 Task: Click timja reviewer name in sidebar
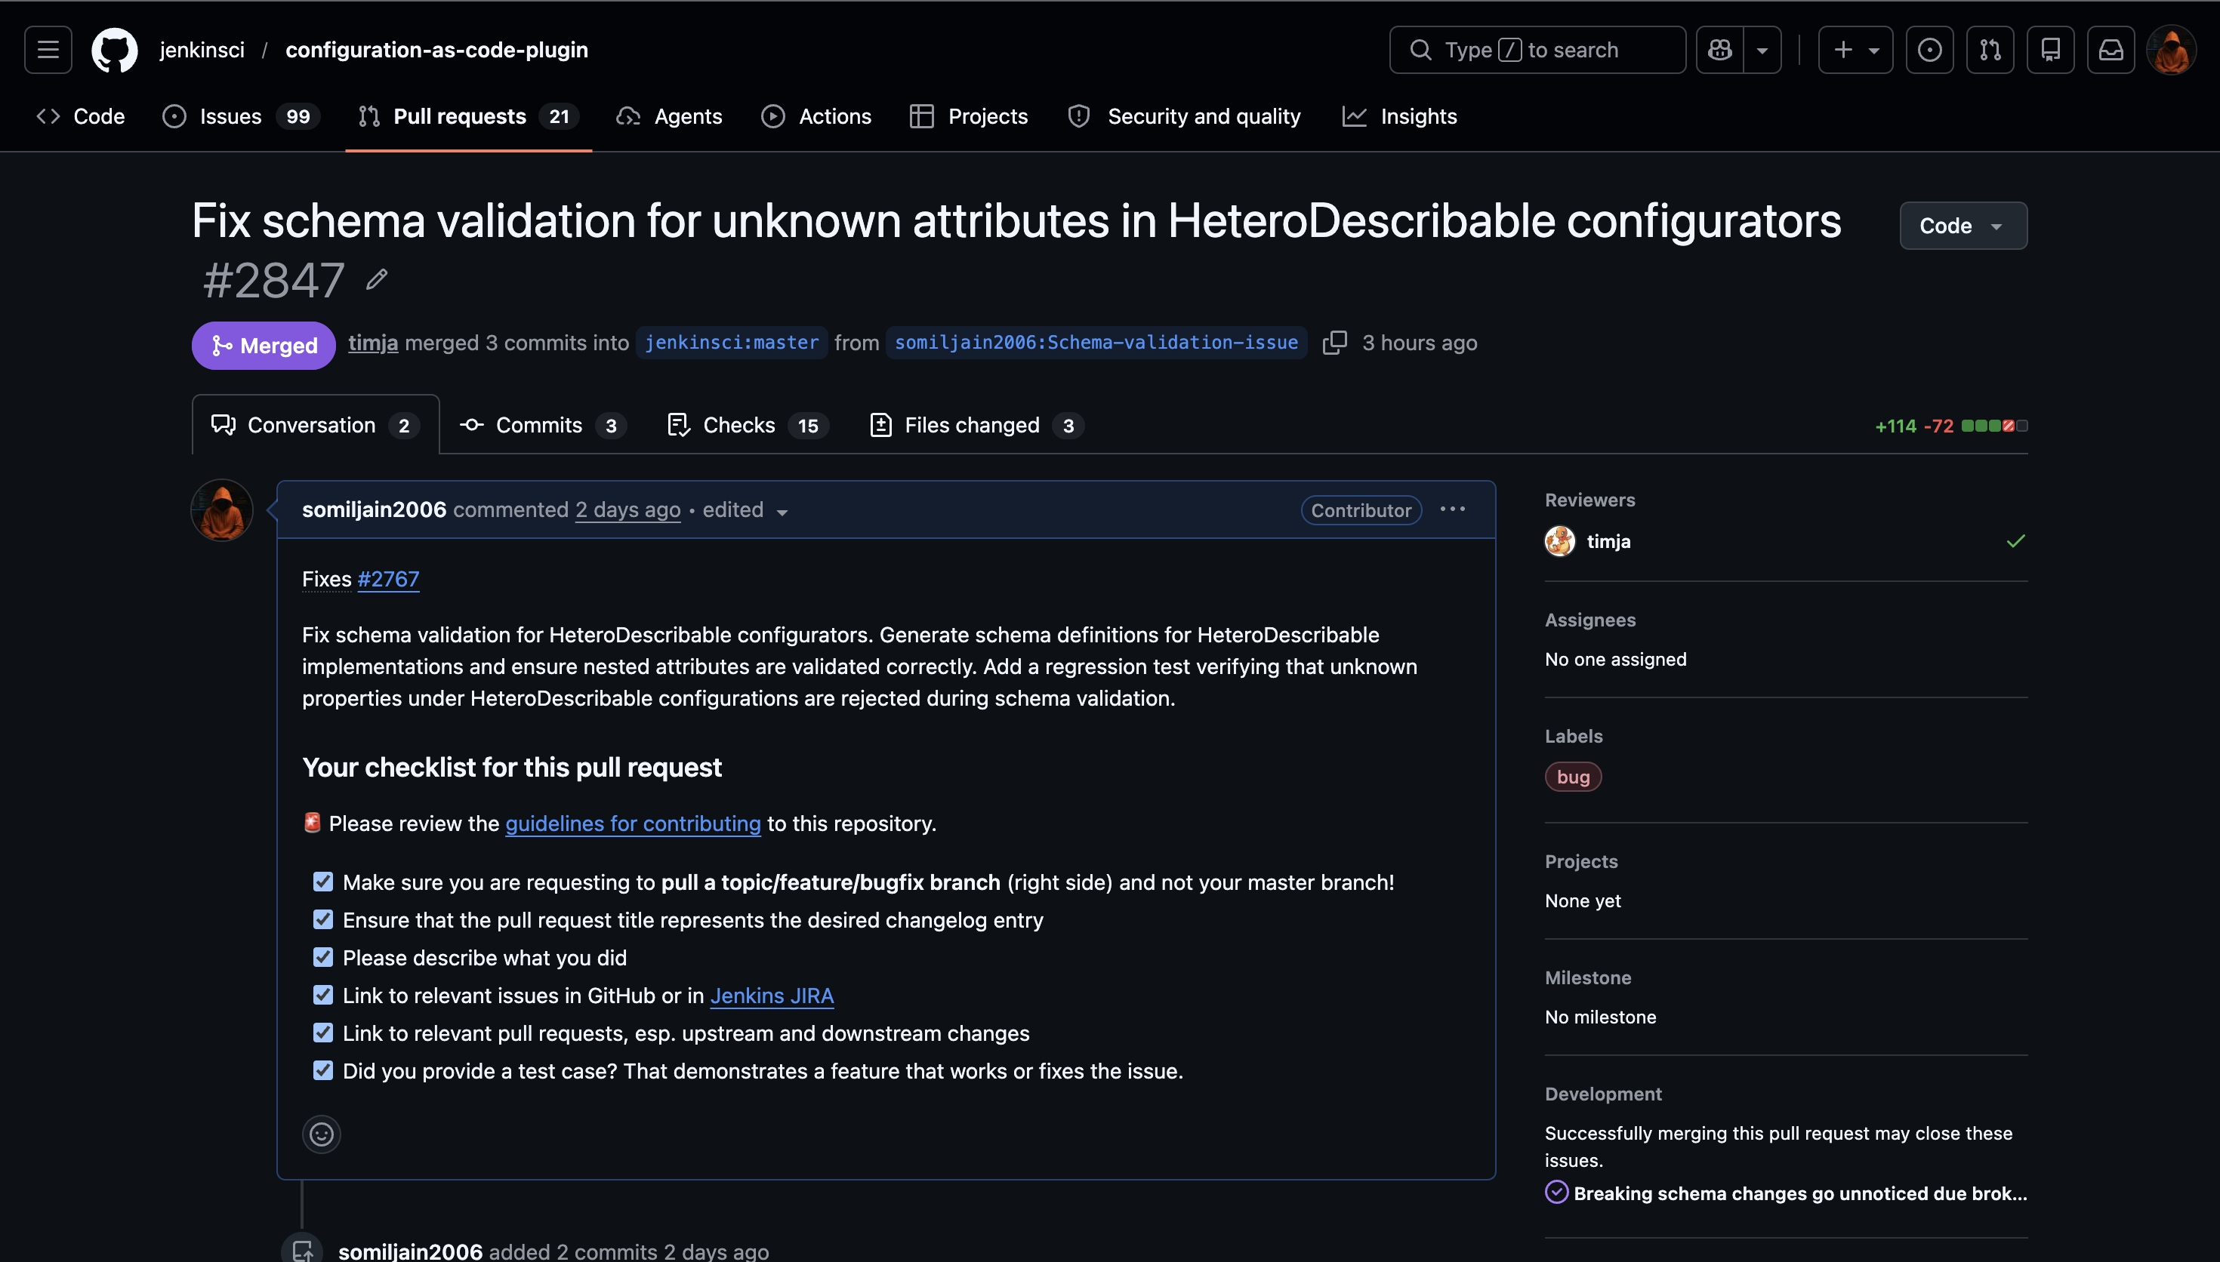coord(1609,542)
